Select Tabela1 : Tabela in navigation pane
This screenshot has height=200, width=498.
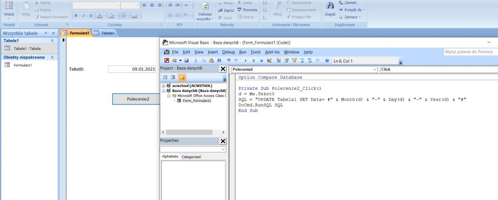29,48
